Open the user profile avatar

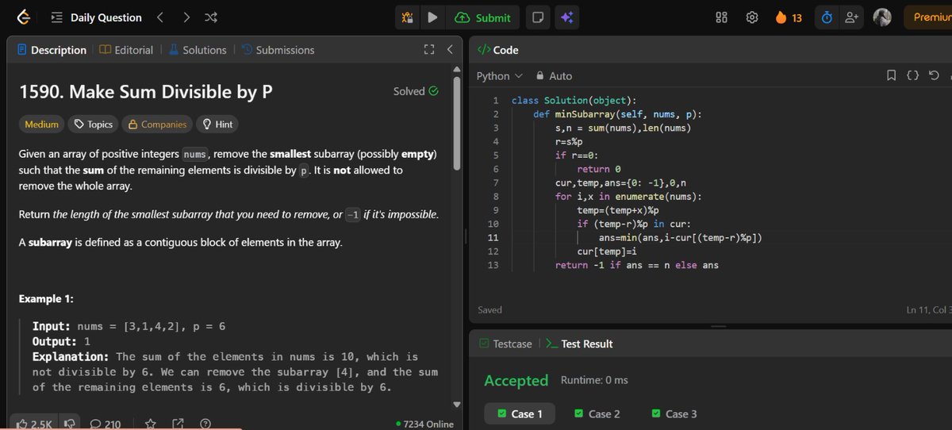click(882, 17)
